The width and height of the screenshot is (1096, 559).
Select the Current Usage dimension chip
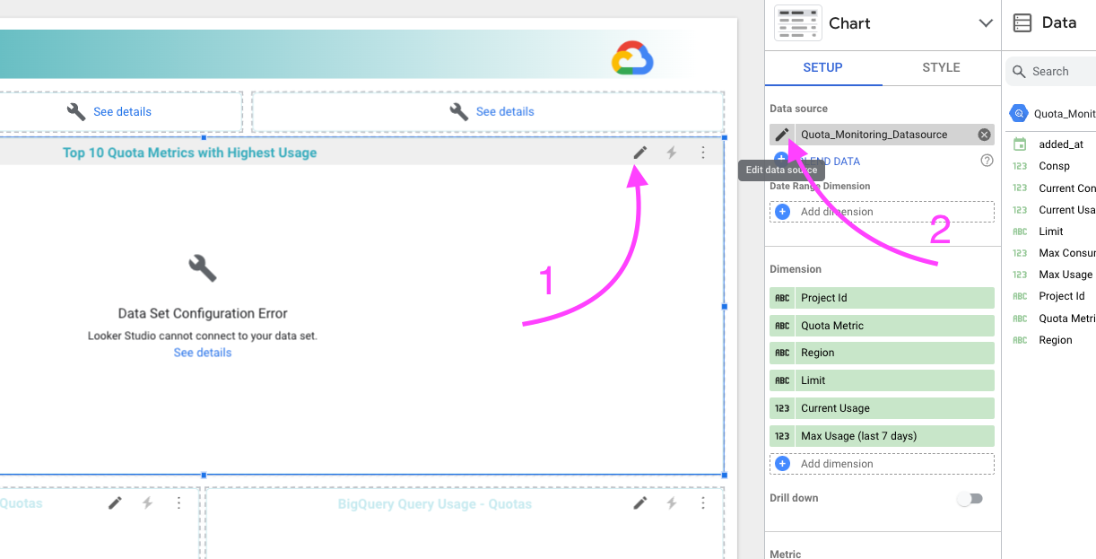tap(882, 408)
